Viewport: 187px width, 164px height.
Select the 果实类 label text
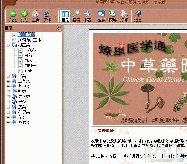coord(24,97)
